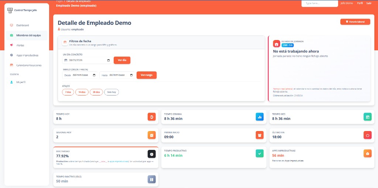Select the Solo hoy shortcut

click(x=111, y=92)
